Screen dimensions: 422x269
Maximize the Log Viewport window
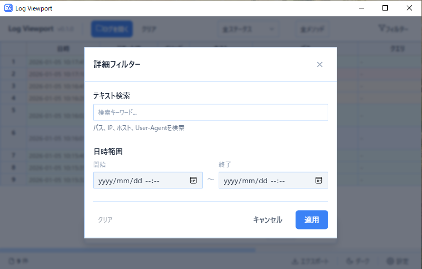(x=385, y=8)
